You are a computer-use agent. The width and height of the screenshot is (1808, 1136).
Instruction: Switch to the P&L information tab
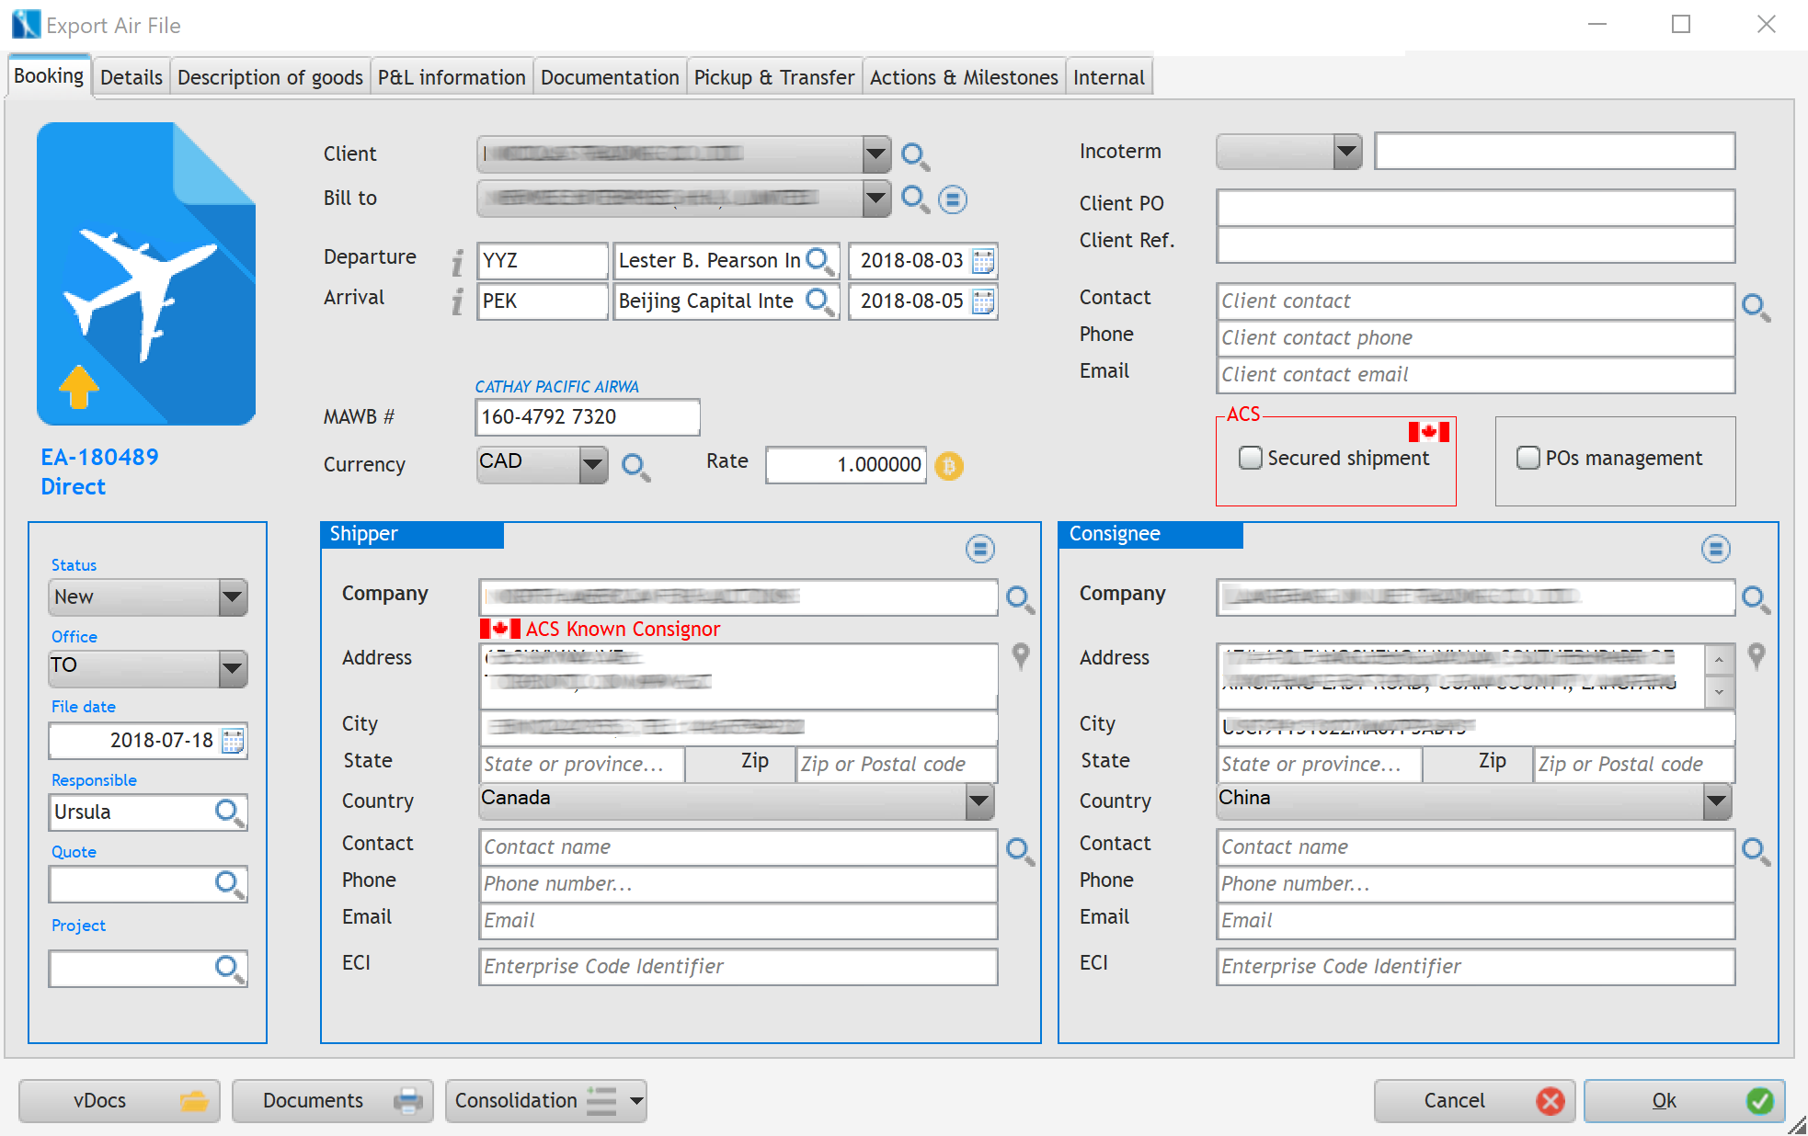click(x=451, y=77)
